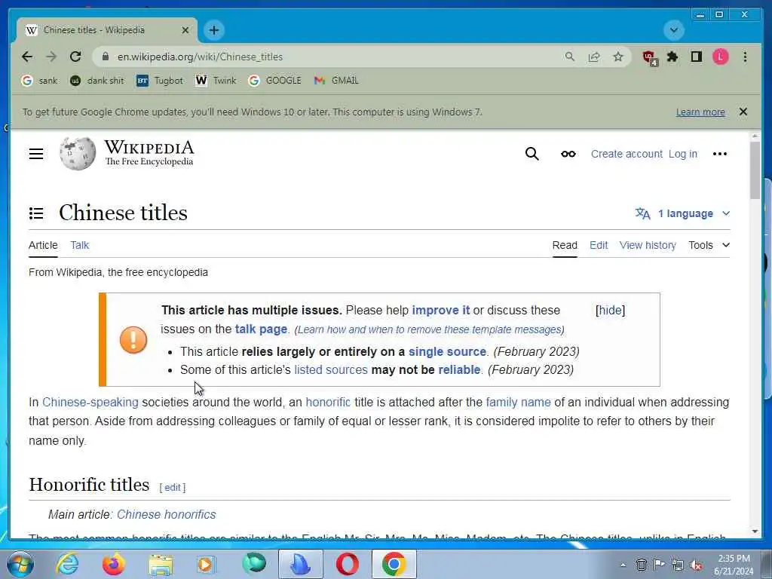
Task: Open the sank bookmark
Action: click(x=39, y=80)
